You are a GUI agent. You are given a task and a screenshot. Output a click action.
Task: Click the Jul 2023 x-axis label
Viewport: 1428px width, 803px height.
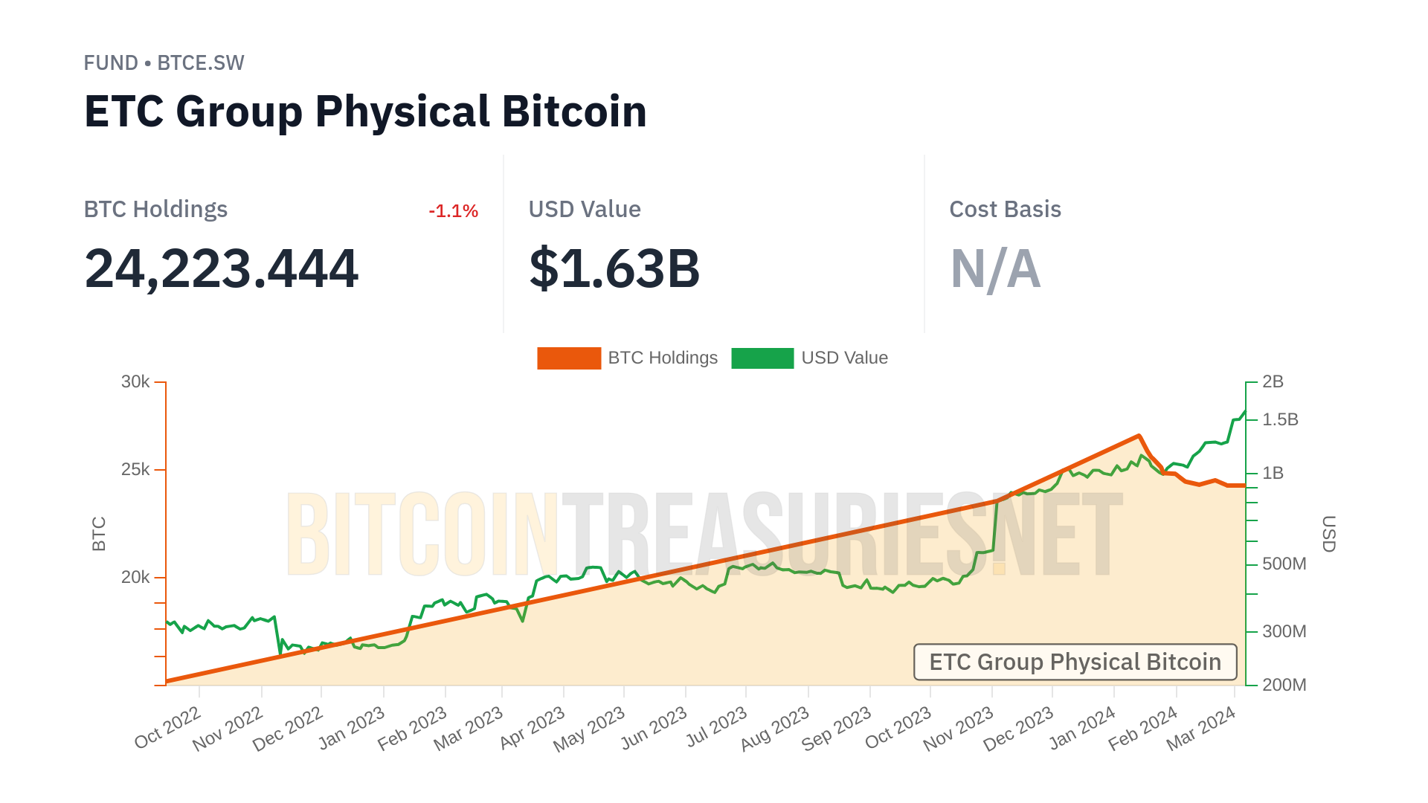click(716, 727)
